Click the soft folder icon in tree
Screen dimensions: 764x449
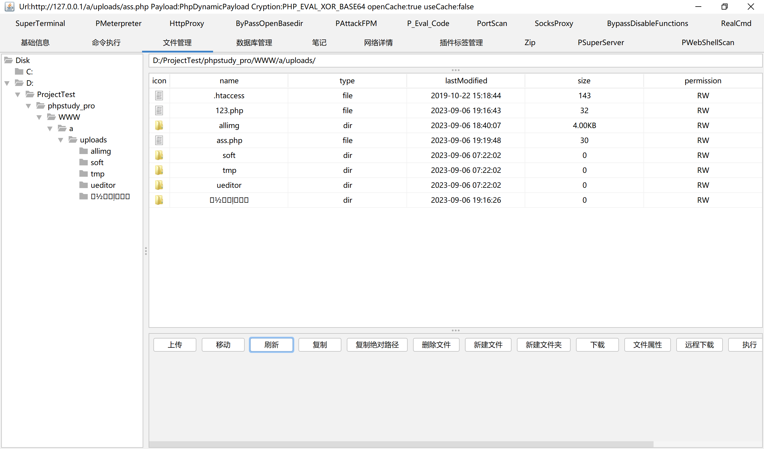click(83, 162)
